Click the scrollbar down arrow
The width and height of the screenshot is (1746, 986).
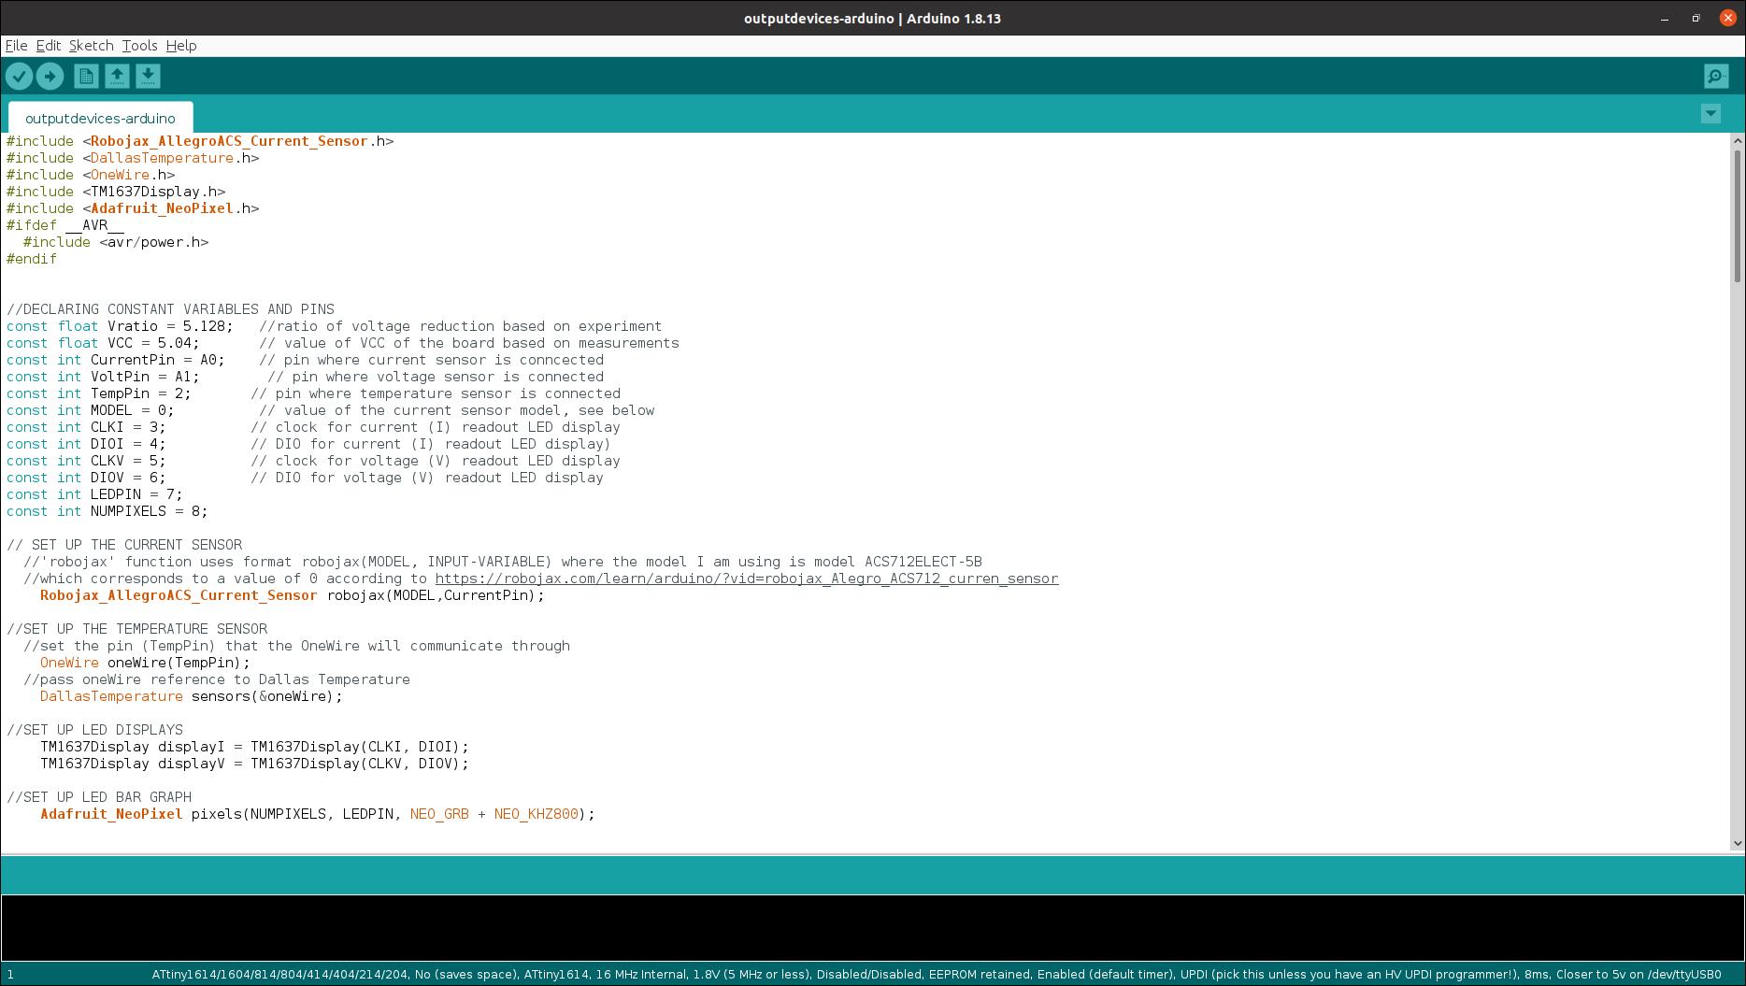point(1738,843)
